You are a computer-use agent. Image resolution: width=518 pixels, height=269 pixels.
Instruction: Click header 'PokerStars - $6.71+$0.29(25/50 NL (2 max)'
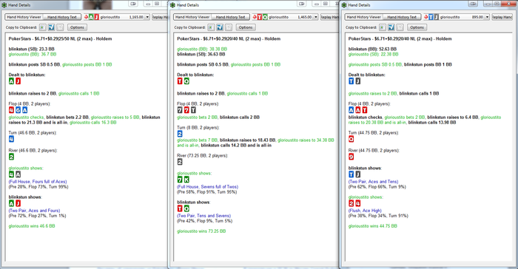[x=60, y=38]
